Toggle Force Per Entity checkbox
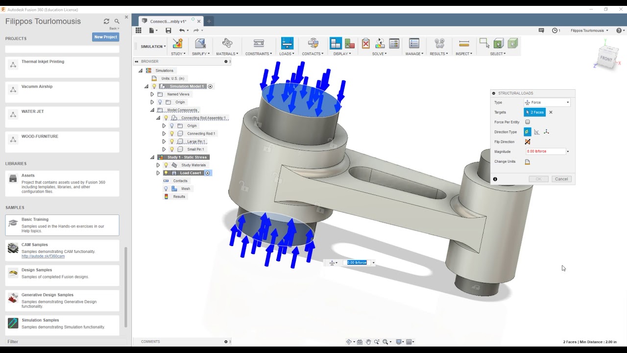 point(528,122)
